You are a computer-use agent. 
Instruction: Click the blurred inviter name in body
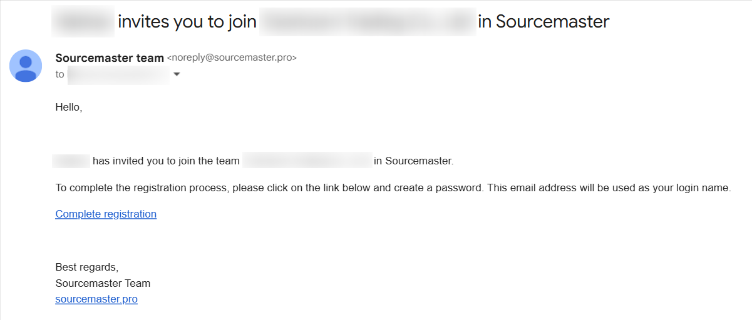pyautogui.click(x=71, y=161)
